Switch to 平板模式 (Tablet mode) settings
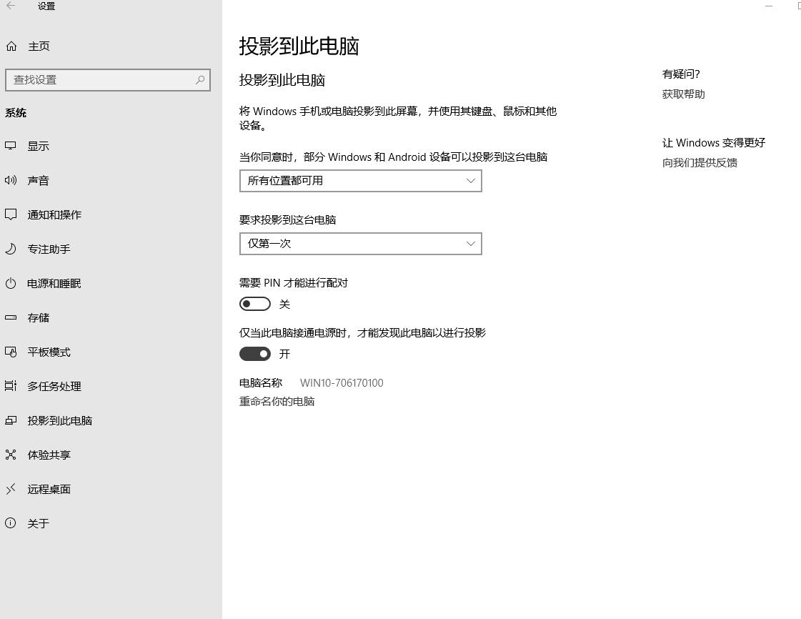 [49, 352]
